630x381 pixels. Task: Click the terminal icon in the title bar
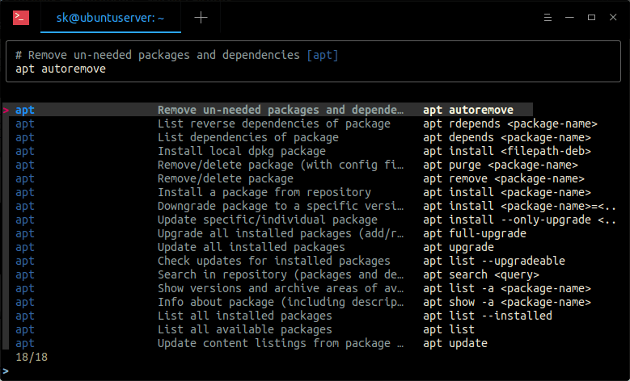pos(22,17)
